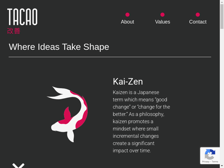This screenshot has height=168, width=224.
Task: Click the red dot above Values
Action: [162, 15]
